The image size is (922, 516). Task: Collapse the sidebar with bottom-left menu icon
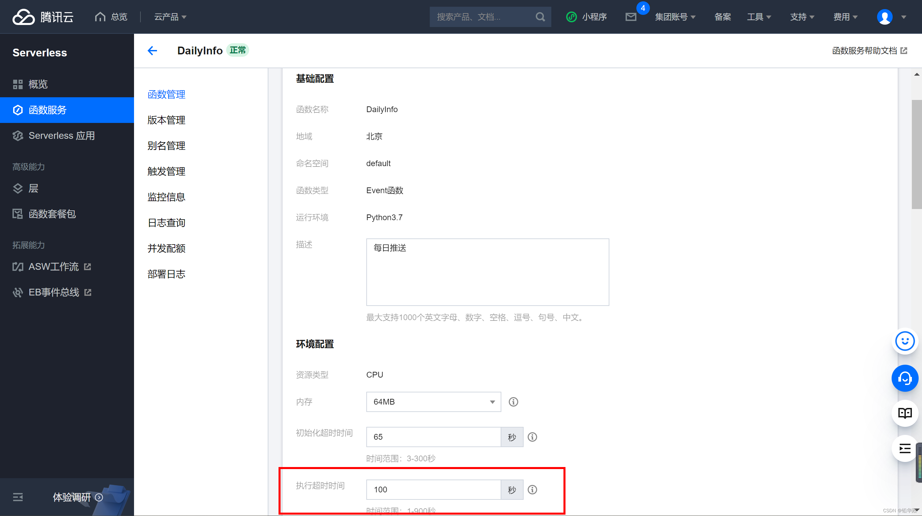click(18, 497)
